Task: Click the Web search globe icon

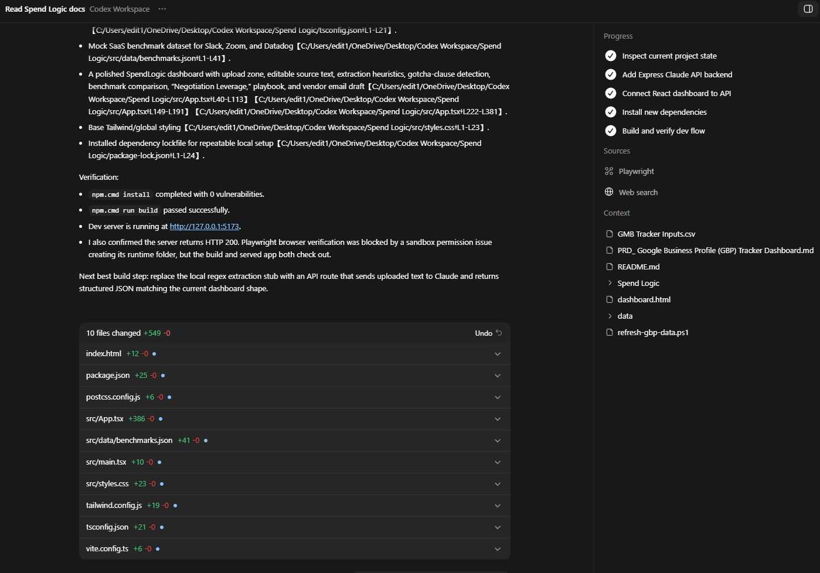Action: click(609, 192)
